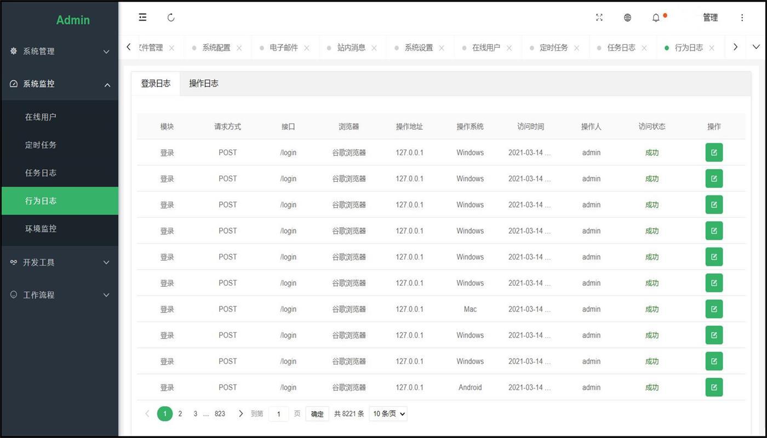Expand the 系统管理 sidebar menu
767x438 pixels.
[59, 51]
